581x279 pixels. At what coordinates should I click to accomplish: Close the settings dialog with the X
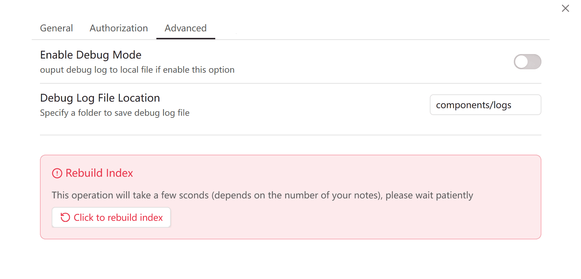click(x=565, y=8)
